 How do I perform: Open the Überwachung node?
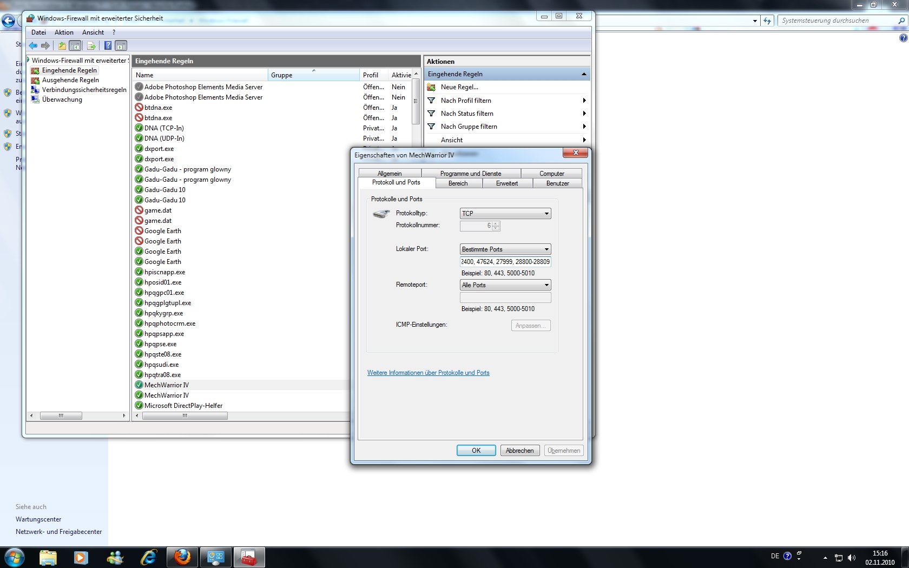(x=62, y=100)
